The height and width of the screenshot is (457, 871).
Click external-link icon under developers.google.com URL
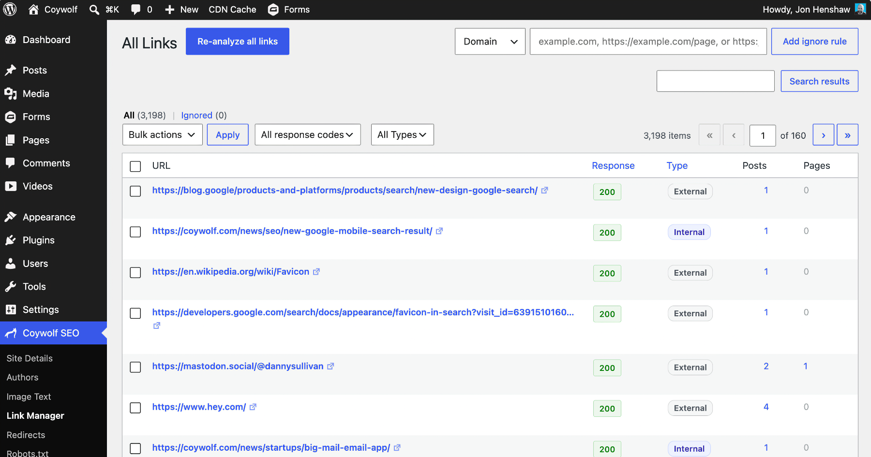[x=157, y=325]
